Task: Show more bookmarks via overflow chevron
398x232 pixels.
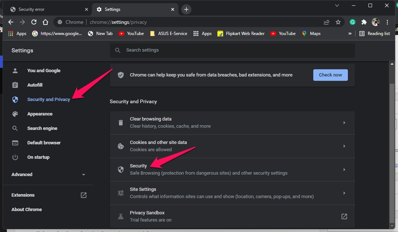Action: [350, 34]
